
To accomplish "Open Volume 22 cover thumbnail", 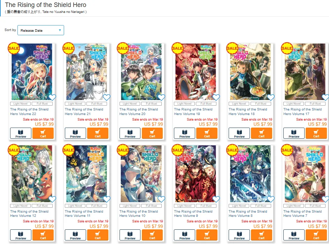I will [x=32, y=72].
